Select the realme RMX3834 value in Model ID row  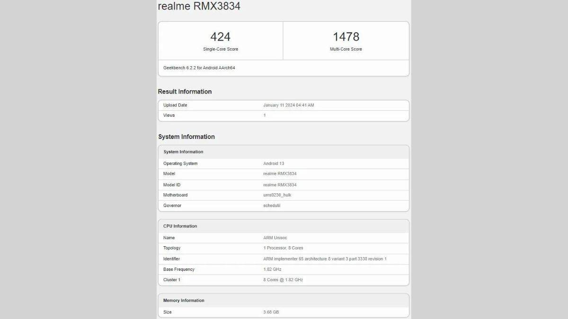click(280, 185)
